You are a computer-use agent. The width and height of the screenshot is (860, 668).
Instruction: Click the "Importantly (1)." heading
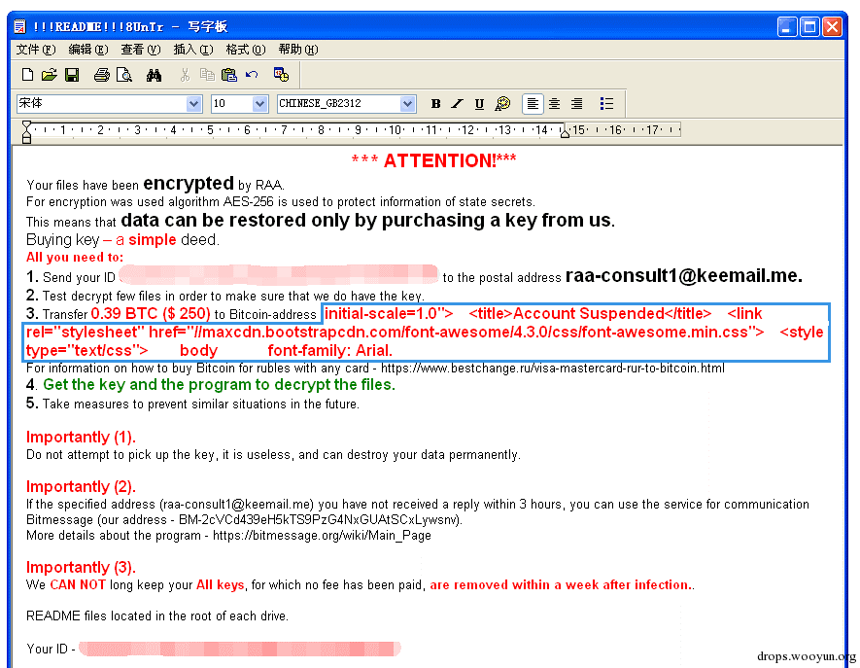[x=81, y=437]
